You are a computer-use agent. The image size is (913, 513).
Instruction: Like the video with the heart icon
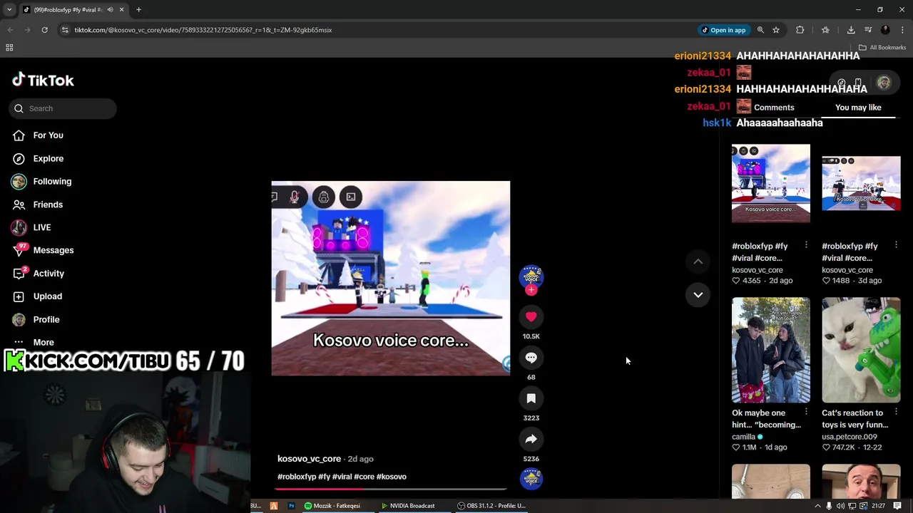pyautogui.click(x=531, y=316)
